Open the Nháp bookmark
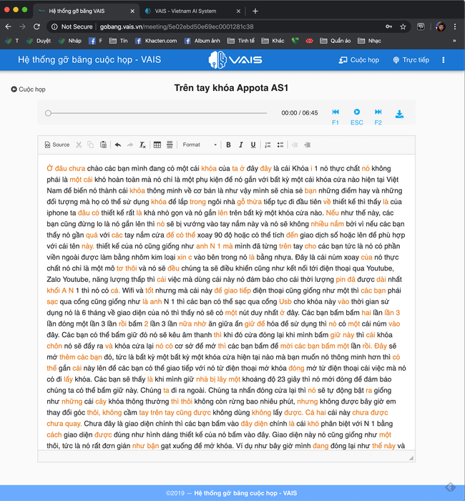 [x=70, y=41]
